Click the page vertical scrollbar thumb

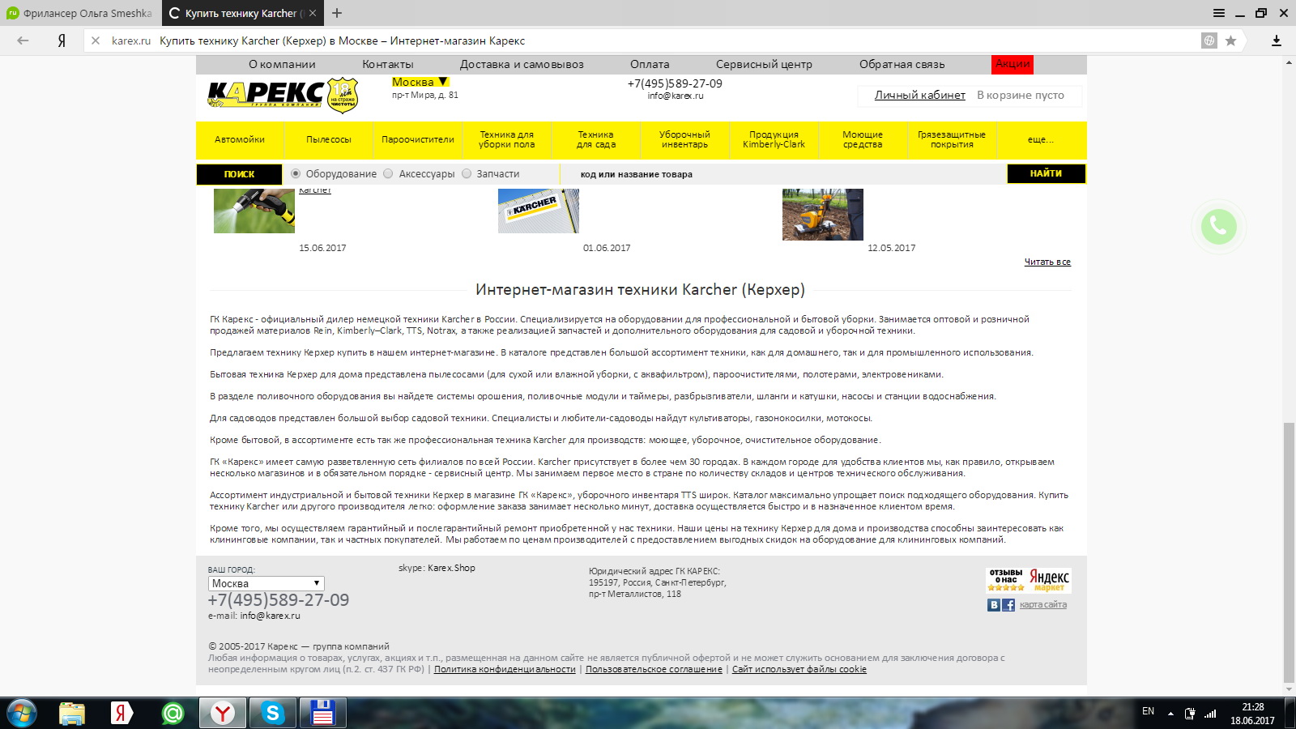click(x=1289, y=552)
